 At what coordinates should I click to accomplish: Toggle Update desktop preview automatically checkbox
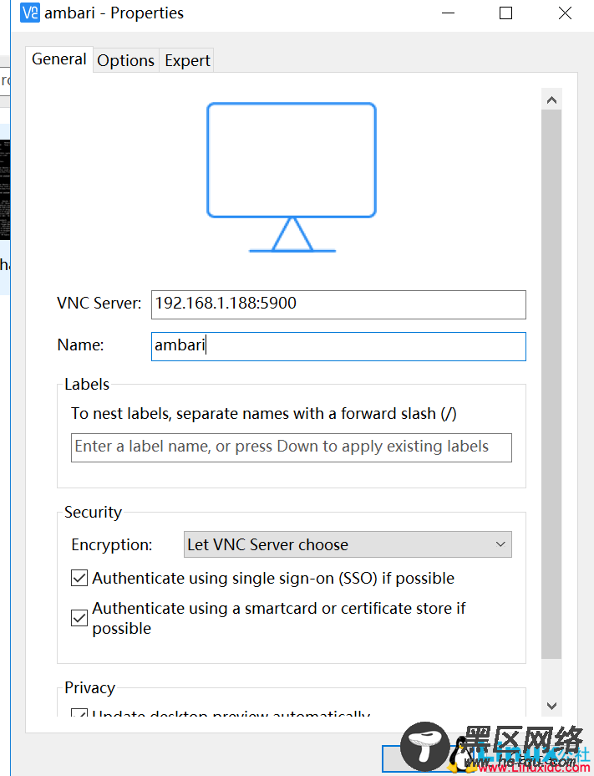79,713
